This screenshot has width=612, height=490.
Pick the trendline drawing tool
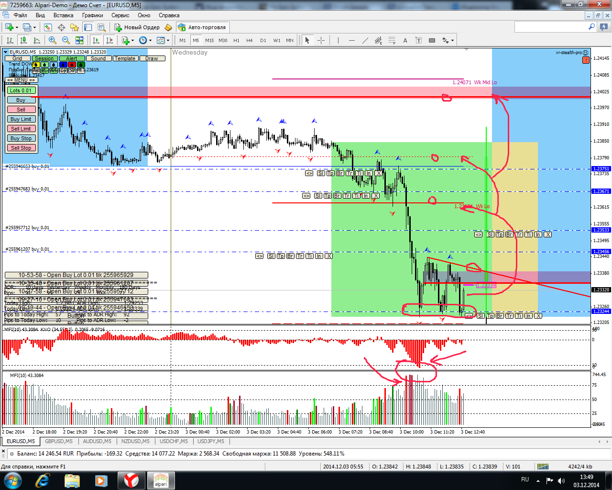365,40
